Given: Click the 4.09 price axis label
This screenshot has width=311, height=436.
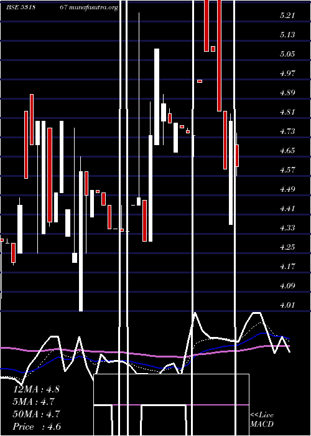Looking at the screenshot, I should [287, 286].
